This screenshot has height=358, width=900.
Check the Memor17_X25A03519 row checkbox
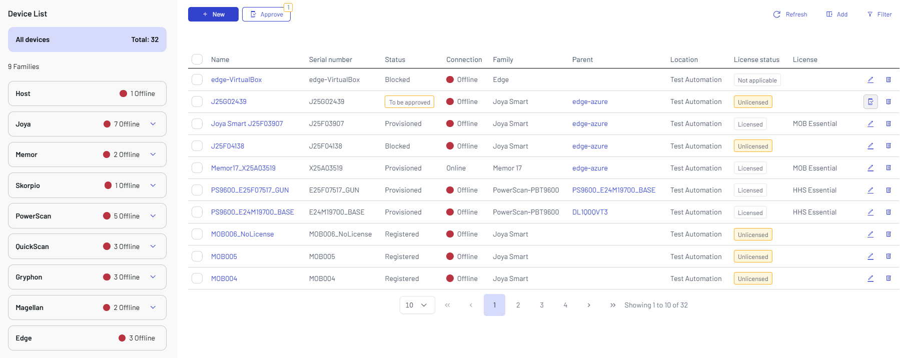tap(197, 168)
